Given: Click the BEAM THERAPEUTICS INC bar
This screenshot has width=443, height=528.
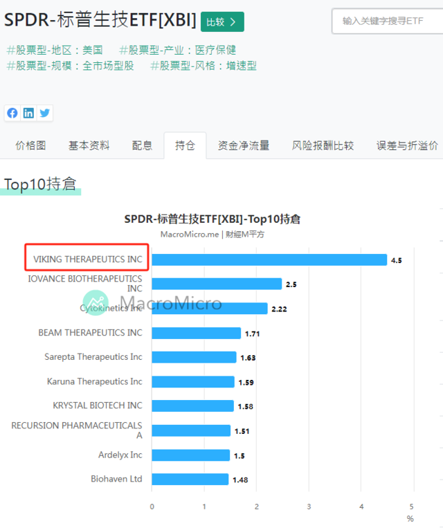Looking at the screenshot, I should tap(197, 333).
